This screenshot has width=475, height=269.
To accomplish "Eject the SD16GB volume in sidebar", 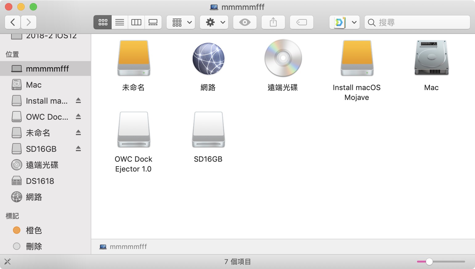I will 78,149.
